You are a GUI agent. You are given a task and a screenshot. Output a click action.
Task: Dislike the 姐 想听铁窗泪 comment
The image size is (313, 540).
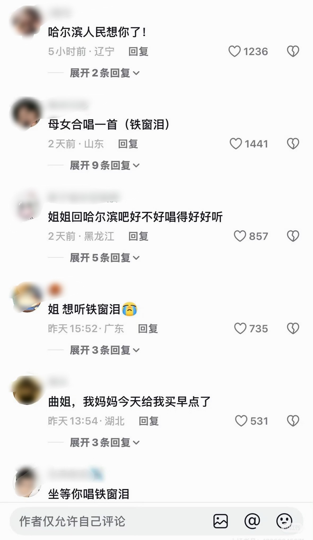(x=293, y=329)
